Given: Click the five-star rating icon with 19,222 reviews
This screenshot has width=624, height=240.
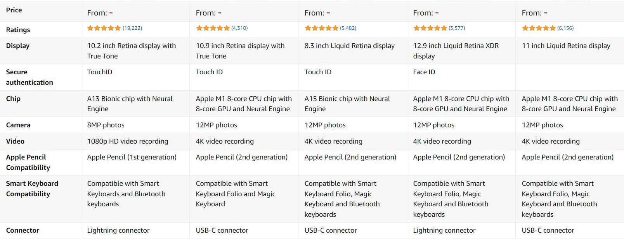Looking at the screenshot, I should tap(104, 28).
